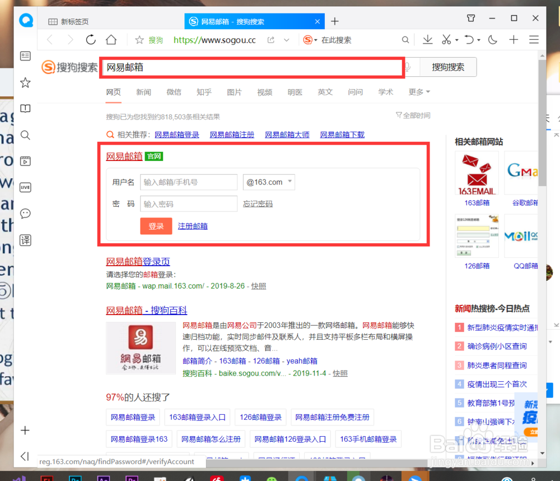Open the 全部时间 time filter
560x481 pixels.
pos(413,115)
